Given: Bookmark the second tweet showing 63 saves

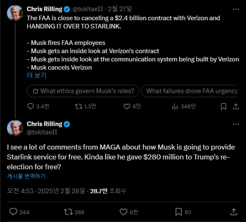Looking at the screenshot, I should (183, 212).
